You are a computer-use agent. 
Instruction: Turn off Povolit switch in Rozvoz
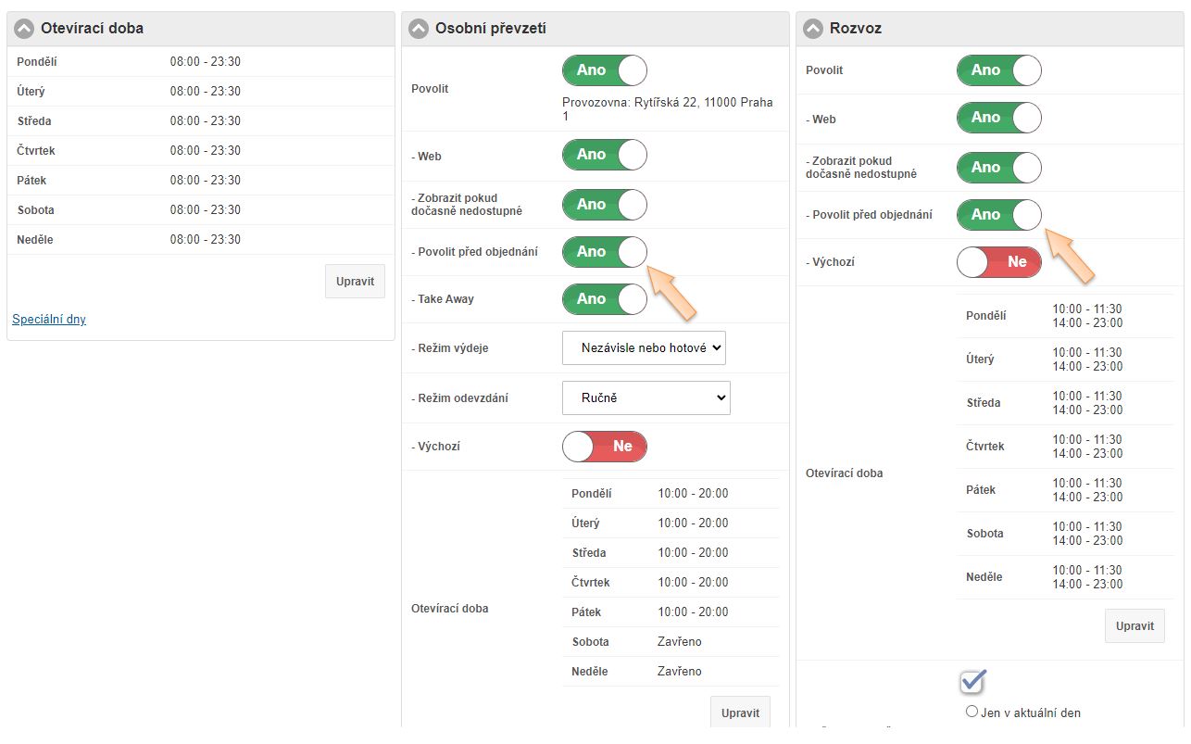[998, 70]
